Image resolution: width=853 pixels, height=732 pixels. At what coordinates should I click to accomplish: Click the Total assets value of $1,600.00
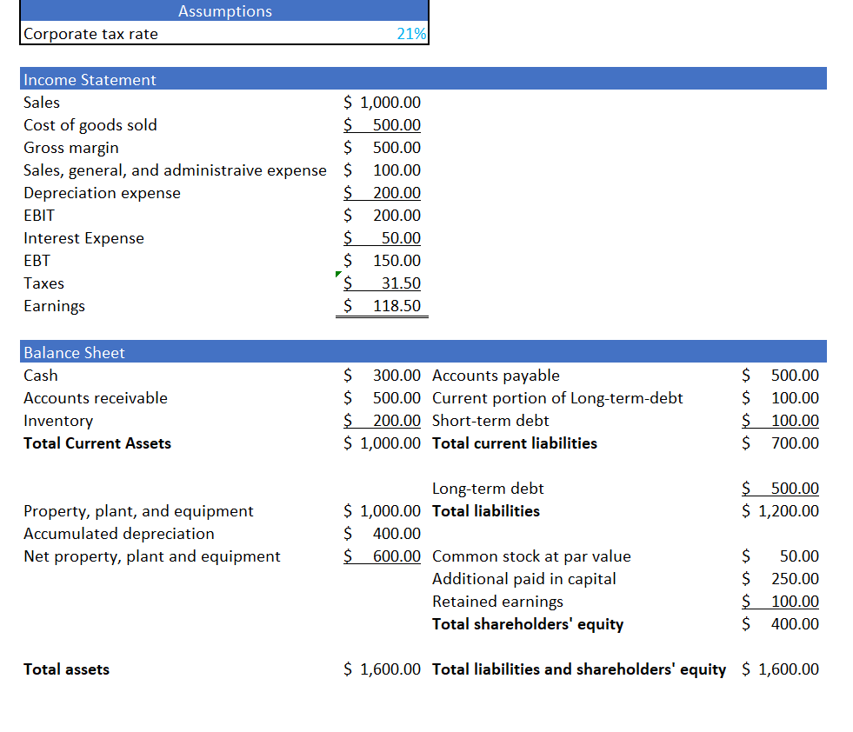click(x=383, y=669)
